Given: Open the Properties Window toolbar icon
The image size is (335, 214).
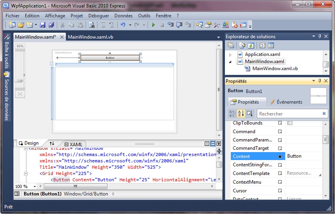Looking at the screenshot, I should click(x=208, y=25).
